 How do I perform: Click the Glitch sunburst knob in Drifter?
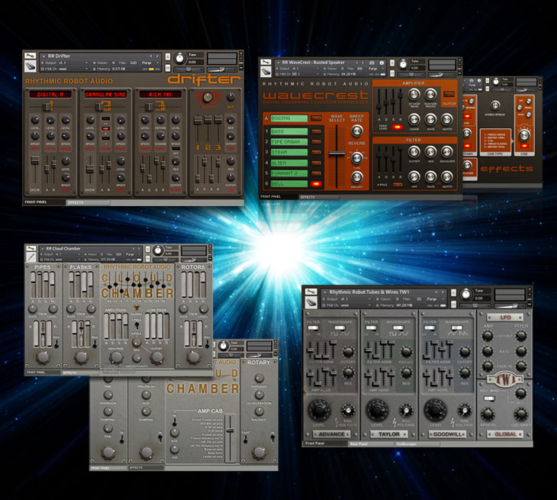pyautogui.click(x=208, y=97)
